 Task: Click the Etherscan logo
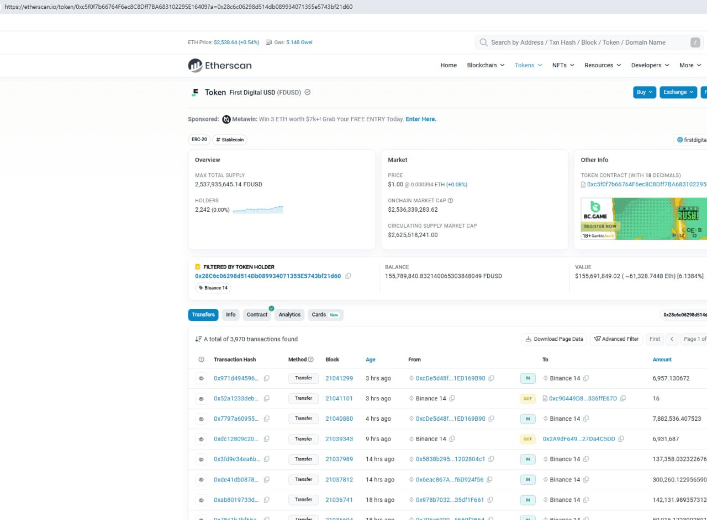tap(220, 66)
